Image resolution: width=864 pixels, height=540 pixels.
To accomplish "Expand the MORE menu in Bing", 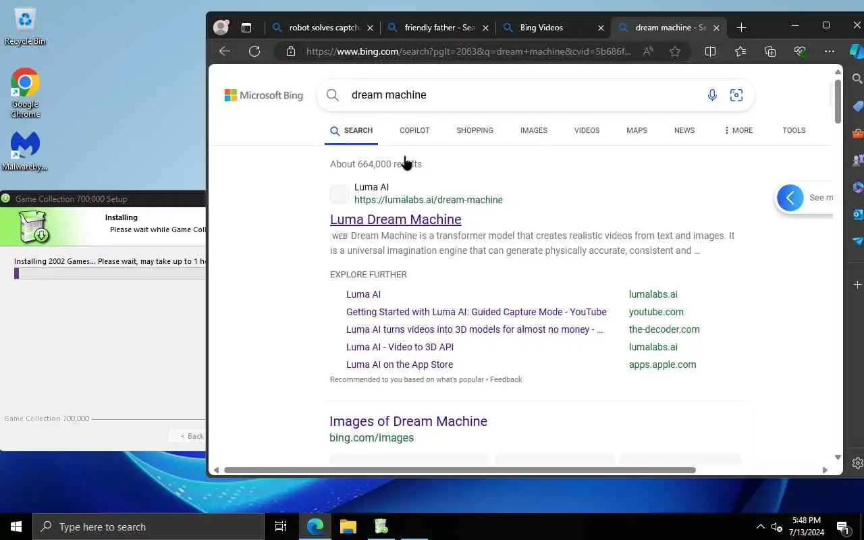I will tap(738, 130).
